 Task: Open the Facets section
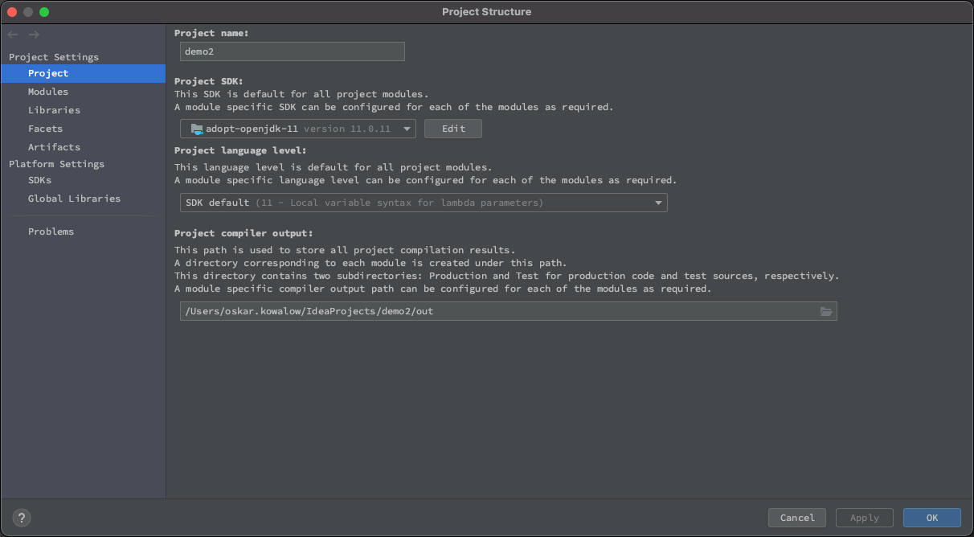click(x=44, y=128)
